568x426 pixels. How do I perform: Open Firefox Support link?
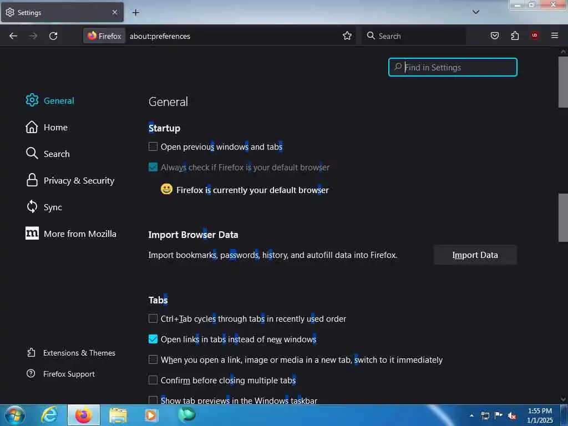(x=61, y=374)
